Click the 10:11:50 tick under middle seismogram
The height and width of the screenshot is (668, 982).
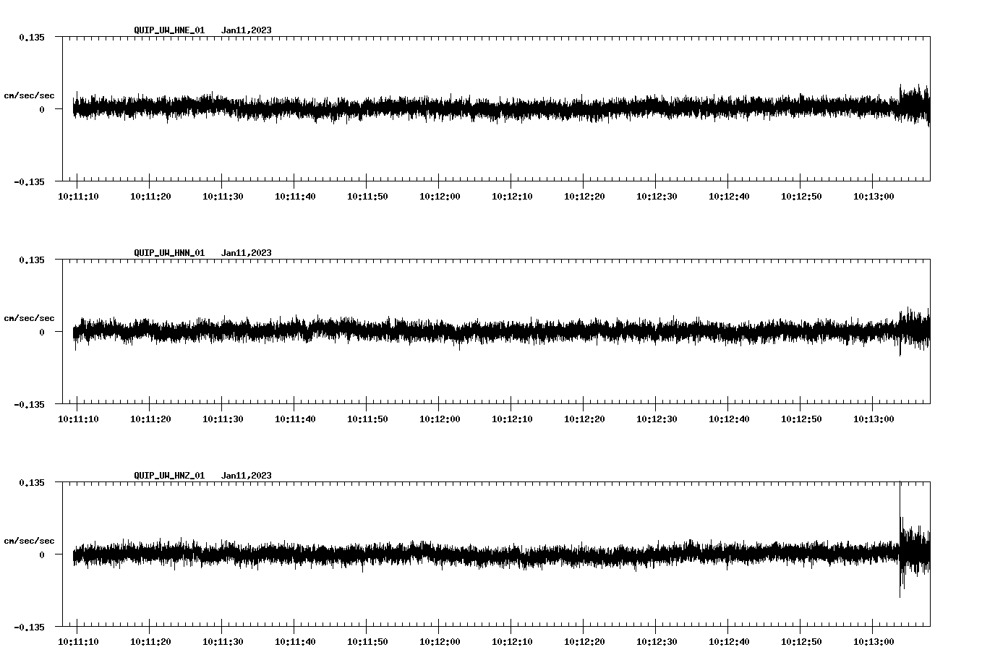click(x=366, y=418)
